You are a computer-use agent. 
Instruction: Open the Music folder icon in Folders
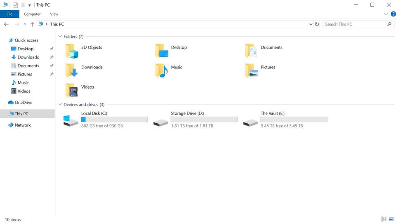click(x=162, y=70)
